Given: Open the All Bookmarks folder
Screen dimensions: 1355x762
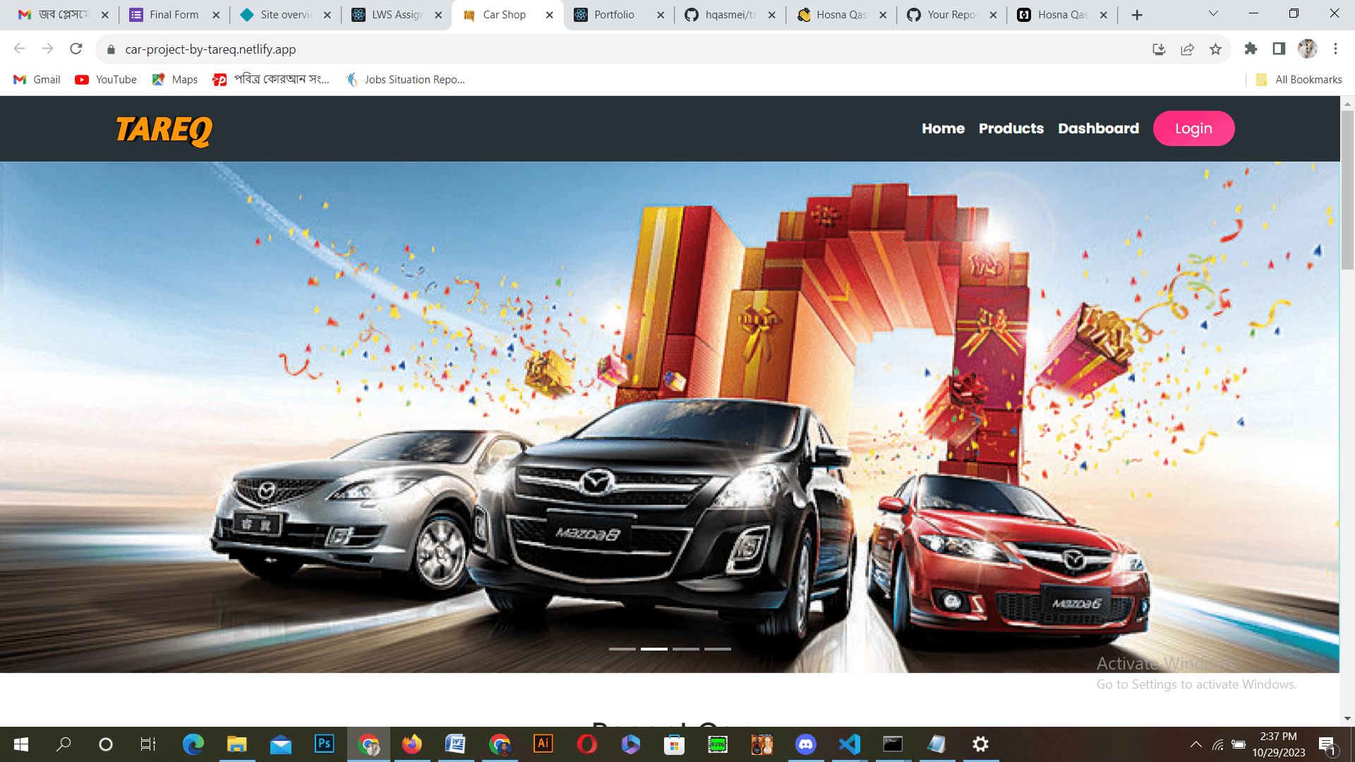Looking at the screenshot, I should click(x=1299, y=80).
